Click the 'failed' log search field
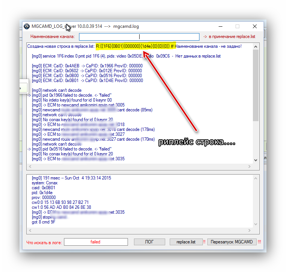This screenshot has width=286, height=272. [96, 242]
